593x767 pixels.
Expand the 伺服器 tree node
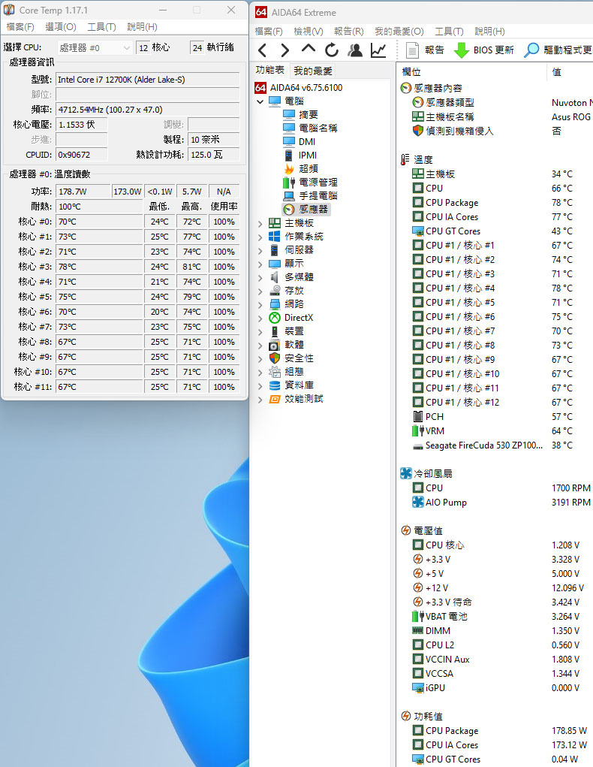(x=260, y=250)
